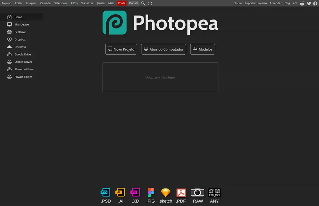Select This Device in the sidebar

pos(21,25)
